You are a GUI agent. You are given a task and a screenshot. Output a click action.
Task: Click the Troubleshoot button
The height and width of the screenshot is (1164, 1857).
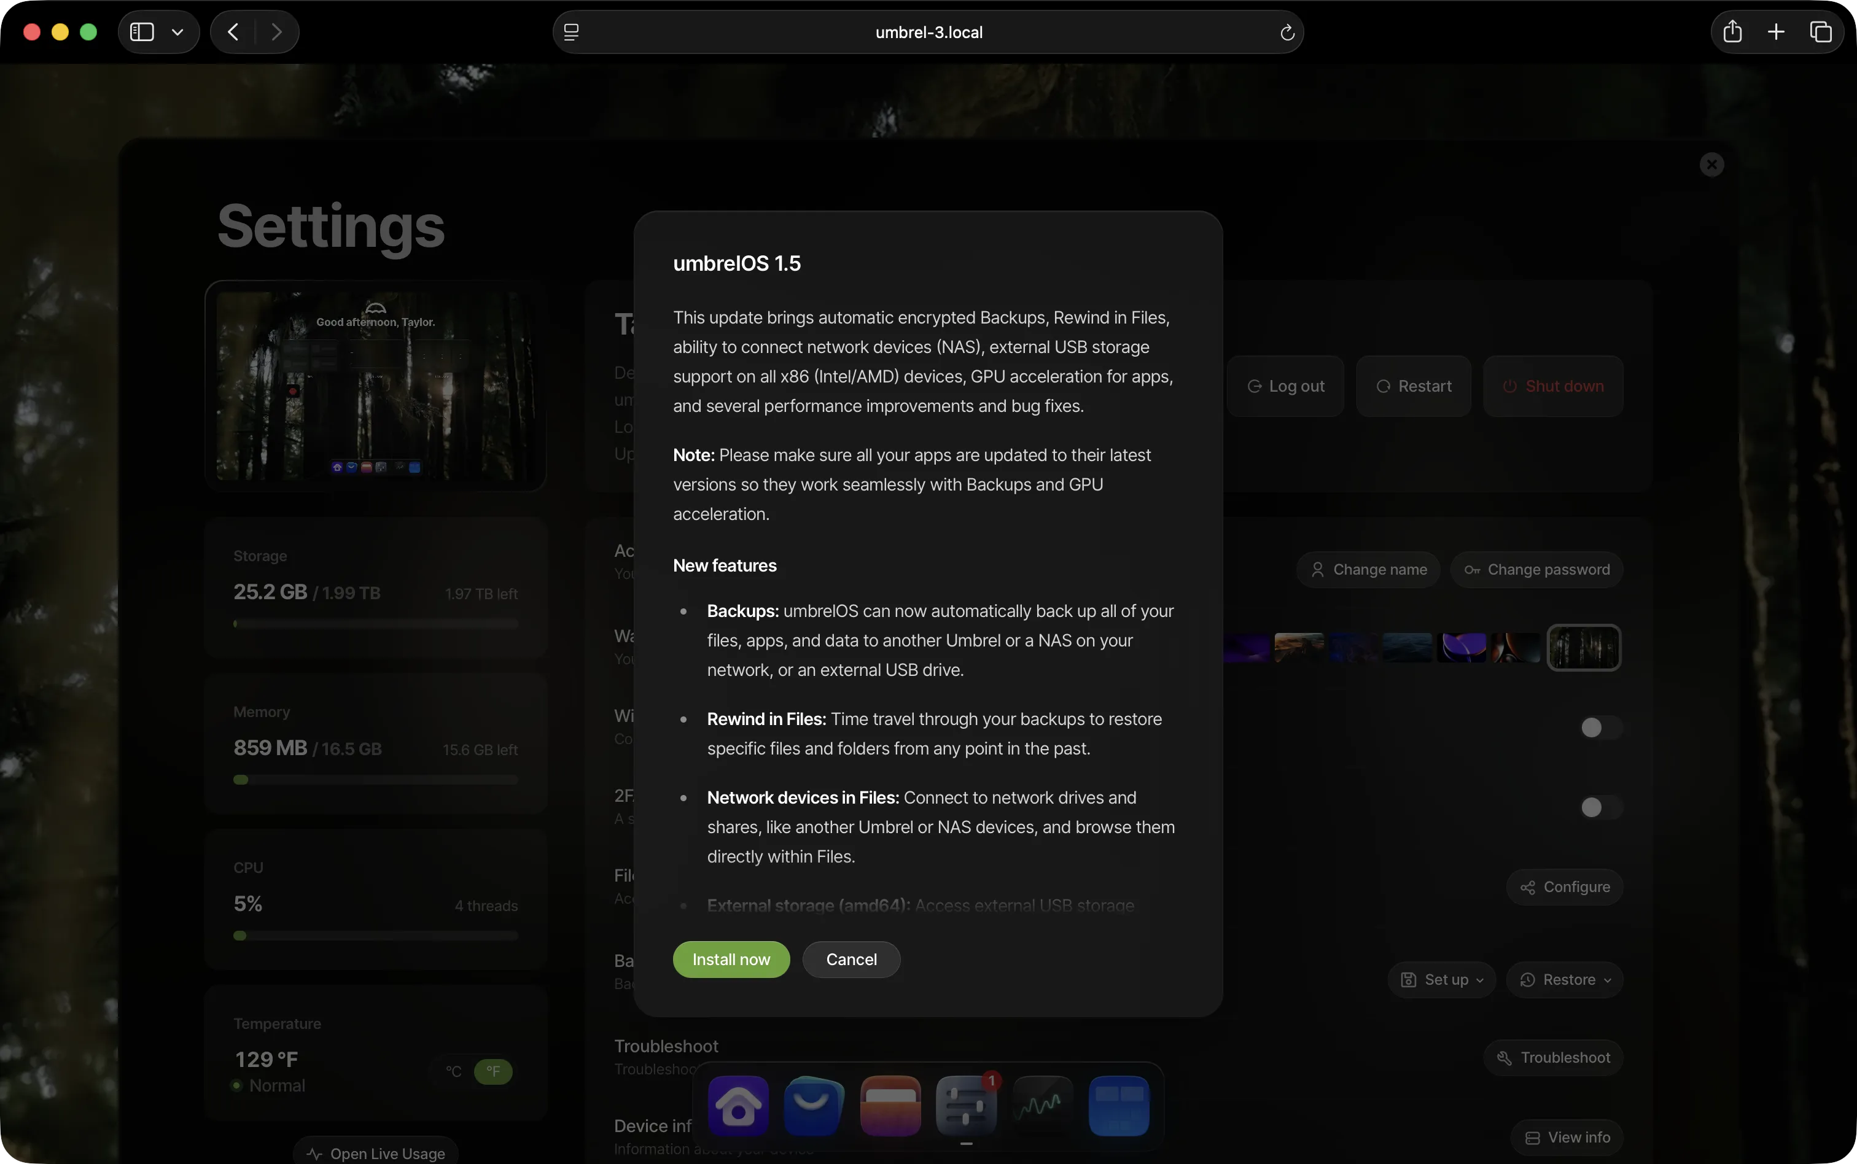[x=1553, y=1058]
